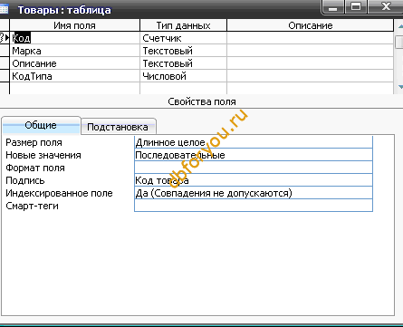Open the Подстановка tab
This screenshot has width=403, height=327.
[118, 127]
